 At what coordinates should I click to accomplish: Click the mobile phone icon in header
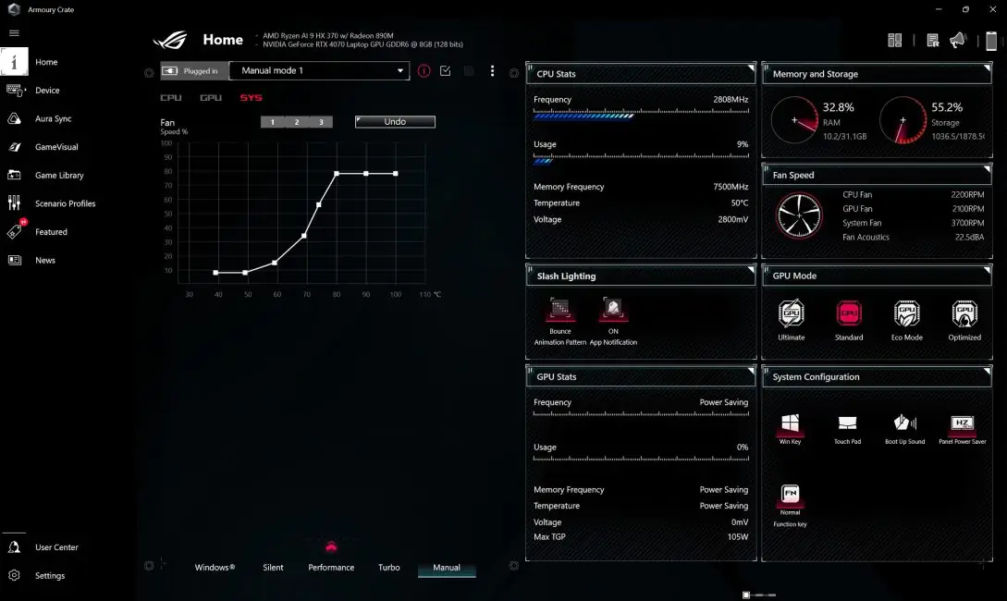[991, 41]
